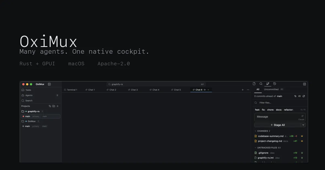Click the Agents count badge 2

[x=57, y=95]
